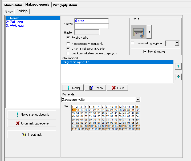Enable Bez komunikatów potwierdzających checkbox
191x161 pixels.
tap(68, 53)
